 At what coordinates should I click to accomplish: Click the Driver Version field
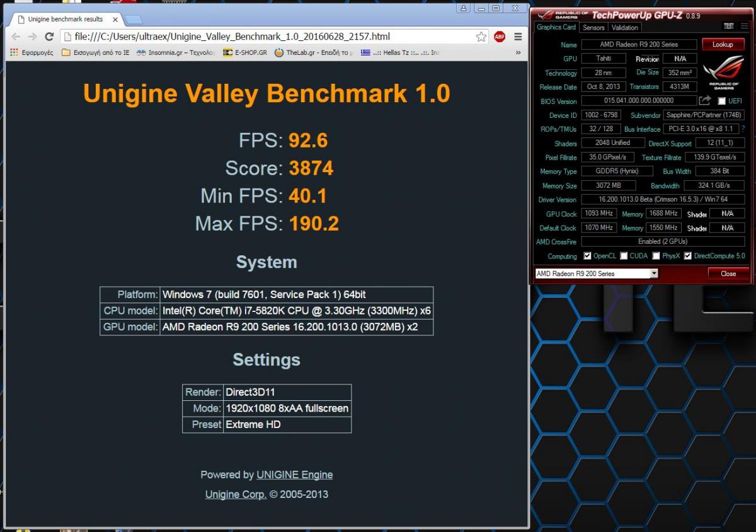coord(663,199)
